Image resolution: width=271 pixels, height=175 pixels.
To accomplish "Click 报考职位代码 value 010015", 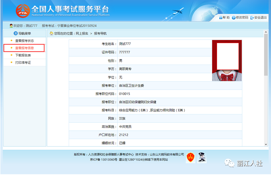I will 125,94.
